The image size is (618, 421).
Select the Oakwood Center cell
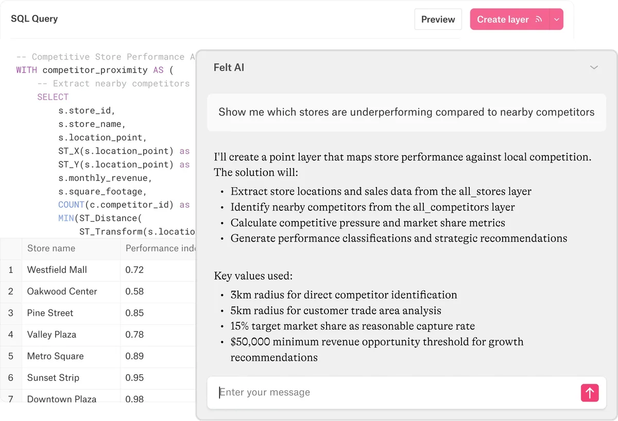coord(71,291)
